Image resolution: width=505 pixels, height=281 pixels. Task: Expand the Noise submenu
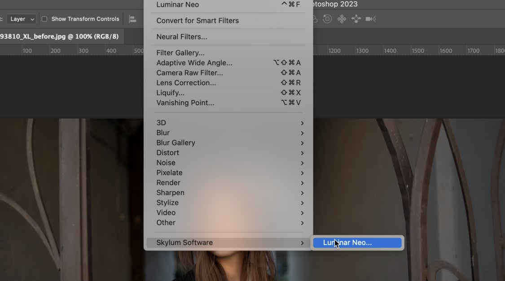(228, 163)
